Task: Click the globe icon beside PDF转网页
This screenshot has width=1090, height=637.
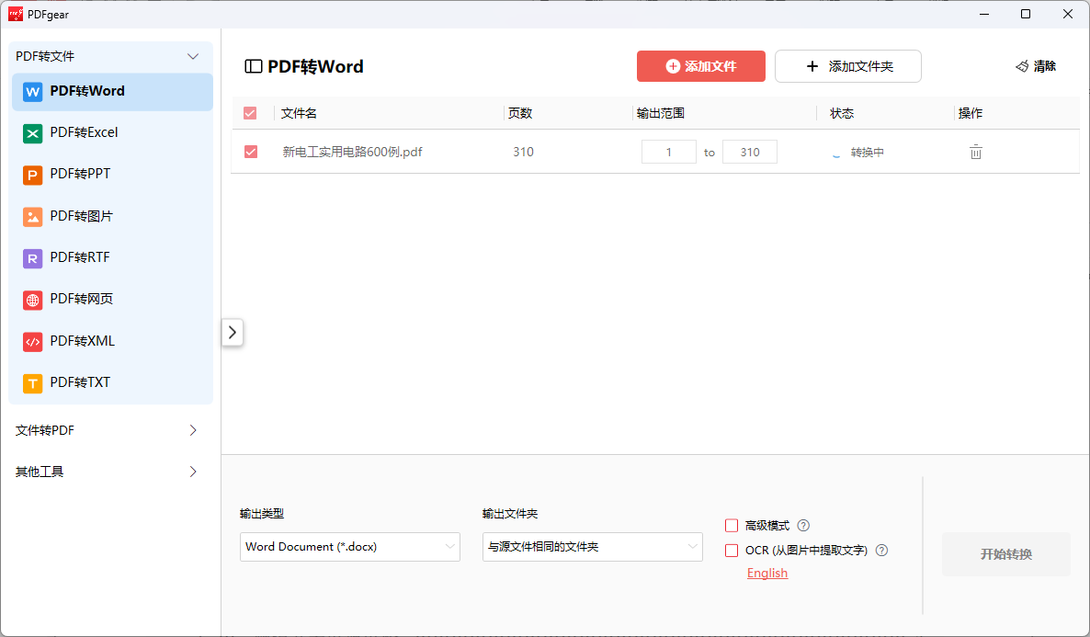Action: (x=33, y=300)
